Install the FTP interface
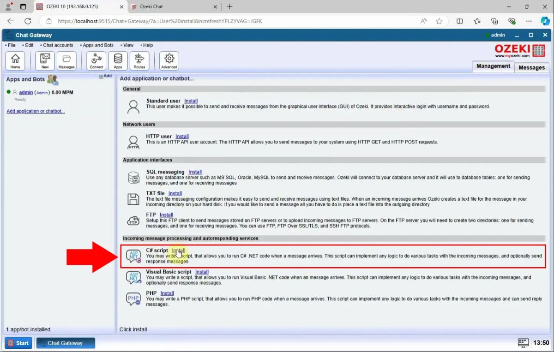 click(x=166, y=215)
